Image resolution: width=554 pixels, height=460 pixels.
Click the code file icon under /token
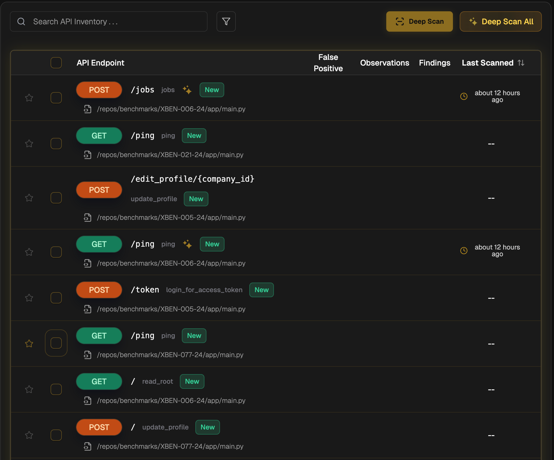pos(88,309)
